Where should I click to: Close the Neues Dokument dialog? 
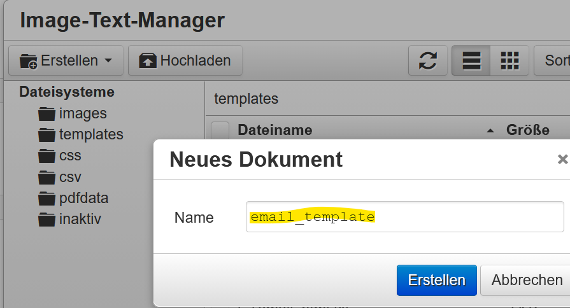click(562, 159)
